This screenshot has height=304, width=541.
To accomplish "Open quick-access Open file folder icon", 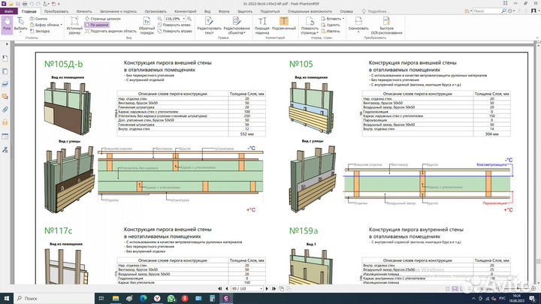I will (11, 4).
